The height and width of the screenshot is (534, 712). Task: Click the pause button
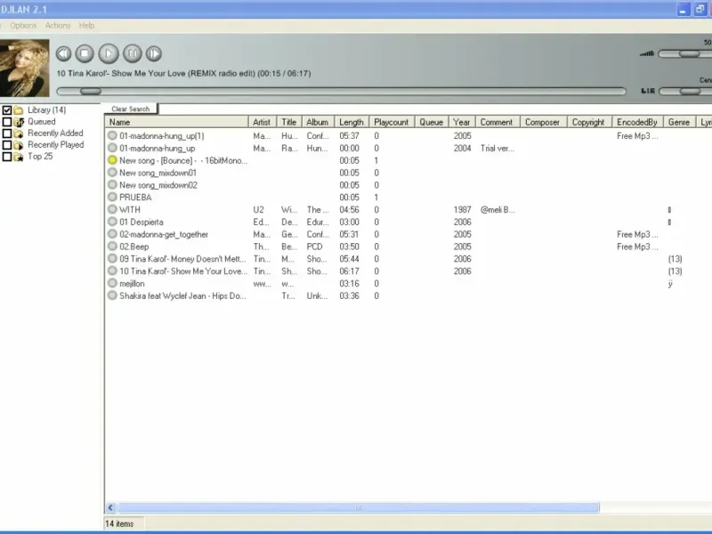(x=133, y=53)
